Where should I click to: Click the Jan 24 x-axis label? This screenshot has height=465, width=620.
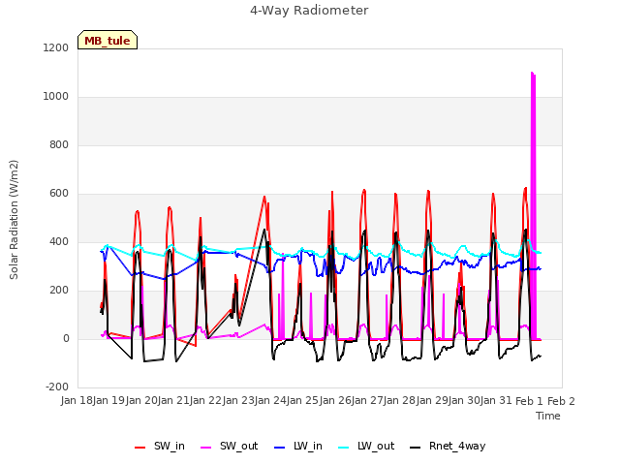[x=271, y=401]
